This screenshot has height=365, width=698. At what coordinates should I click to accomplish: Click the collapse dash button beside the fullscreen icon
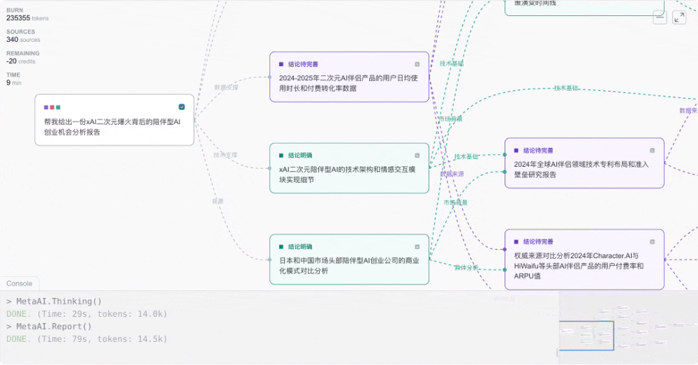[x=660, y=17]
